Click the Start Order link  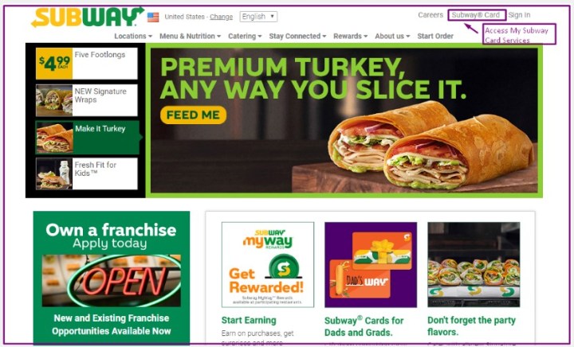point(435,36)
